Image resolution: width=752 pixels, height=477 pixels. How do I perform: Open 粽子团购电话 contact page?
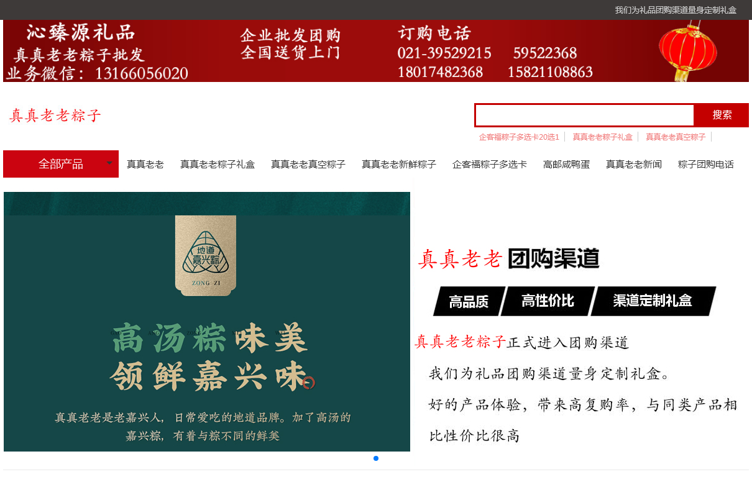coord(706,165)
